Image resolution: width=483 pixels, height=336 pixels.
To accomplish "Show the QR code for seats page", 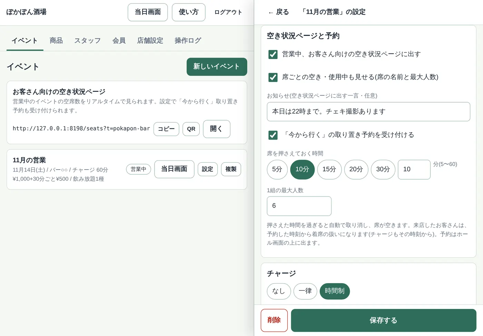I will (191, 129).
